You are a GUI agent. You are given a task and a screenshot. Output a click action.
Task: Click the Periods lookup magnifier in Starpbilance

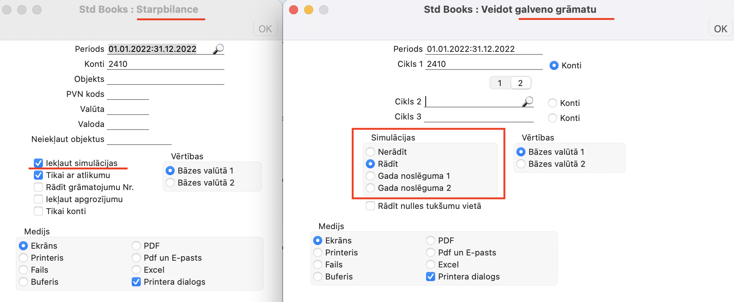click(218, 49)
